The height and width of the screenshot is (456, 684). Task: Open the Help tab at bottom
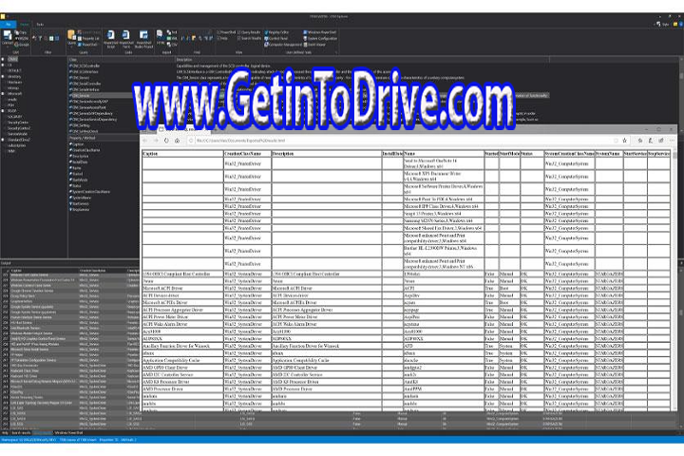(x=5, y=433)
